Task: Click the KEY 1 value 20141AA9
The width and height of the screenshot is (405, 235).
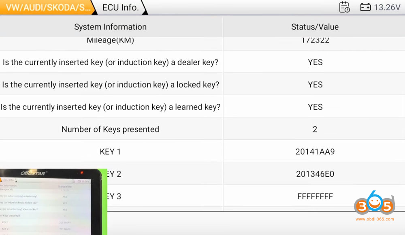Action: [315, 152]
